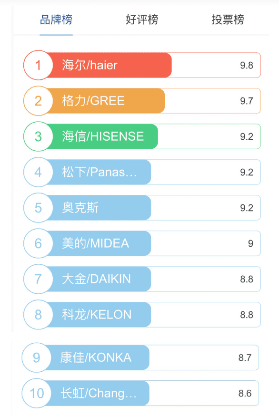
Task: Click the rank 9 circle badge
Action: (x=36, y=357)
